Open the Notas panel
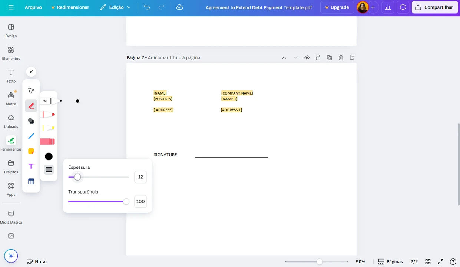 click(x=37, y=261)
